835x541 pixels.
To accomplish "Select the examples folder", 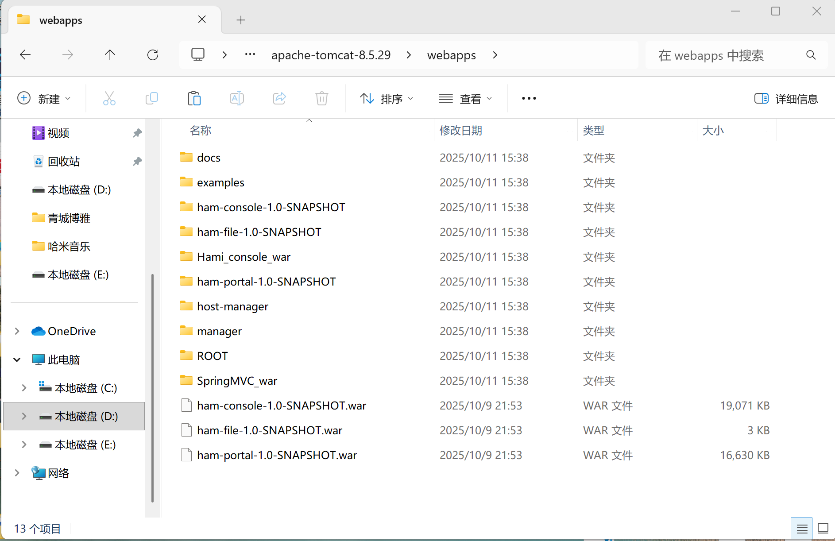I will (220, 182).
